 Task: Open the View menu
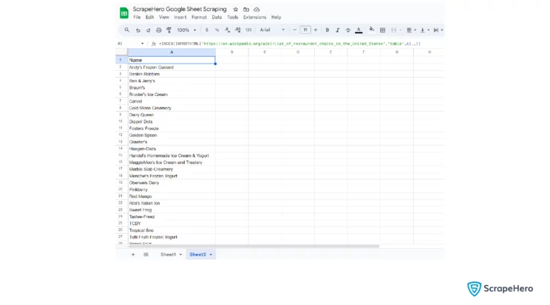pos(164,17)
